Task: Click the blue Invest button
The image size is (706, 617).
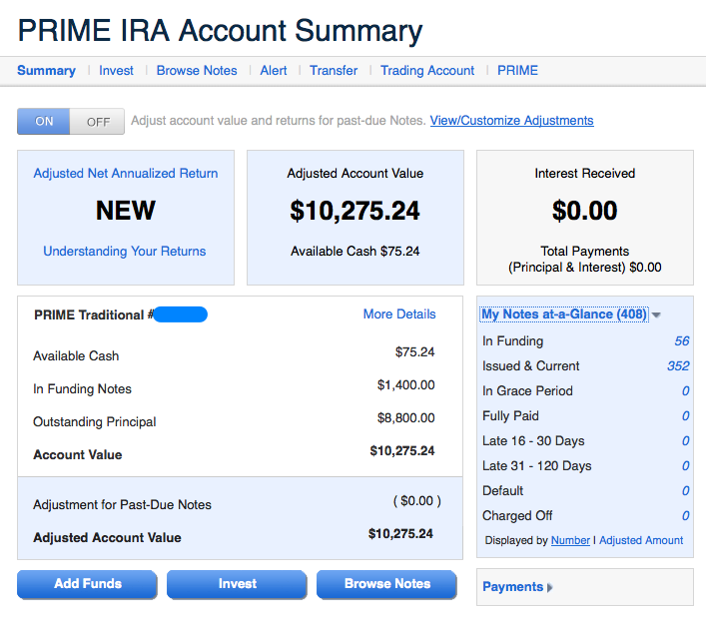Action: click(x=237, y=584)
